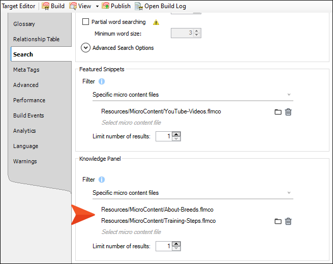Increase Featured Snippets results limit
This screenshot has height=264, width=333.
(x=176, y=134)
